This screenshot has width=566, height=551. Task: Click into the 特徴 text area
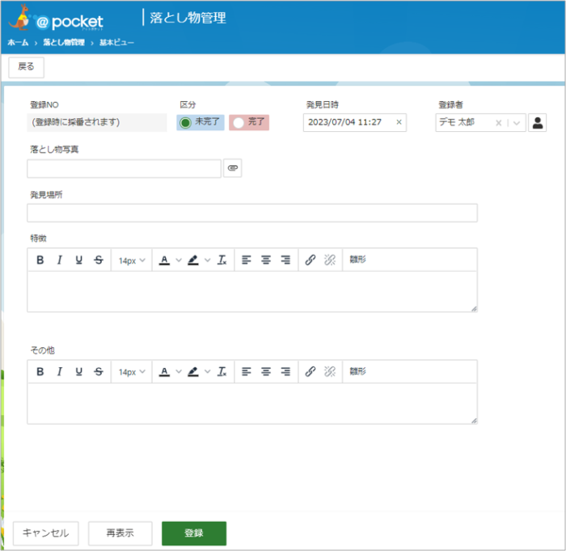coord(252,291)
